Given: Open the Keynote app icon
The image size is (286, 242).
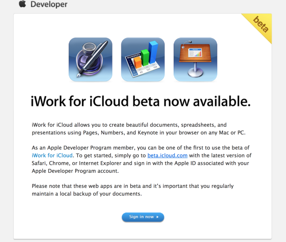Looking at the screenshot, I should pyautogui.click(x=195, y=59).
